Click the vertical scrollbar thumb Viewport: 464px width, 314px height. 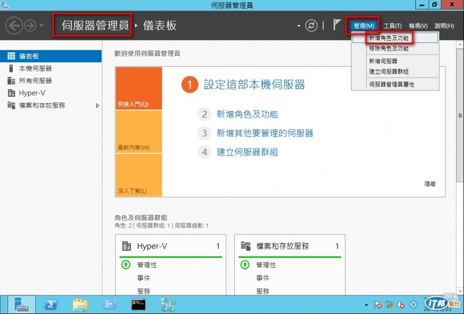tap(460, 116)
